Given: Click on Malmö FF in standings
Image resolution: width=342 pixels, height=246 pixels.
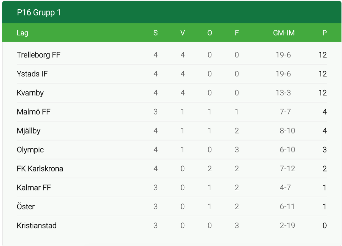Looking at the screenshot, I should 33,112.
